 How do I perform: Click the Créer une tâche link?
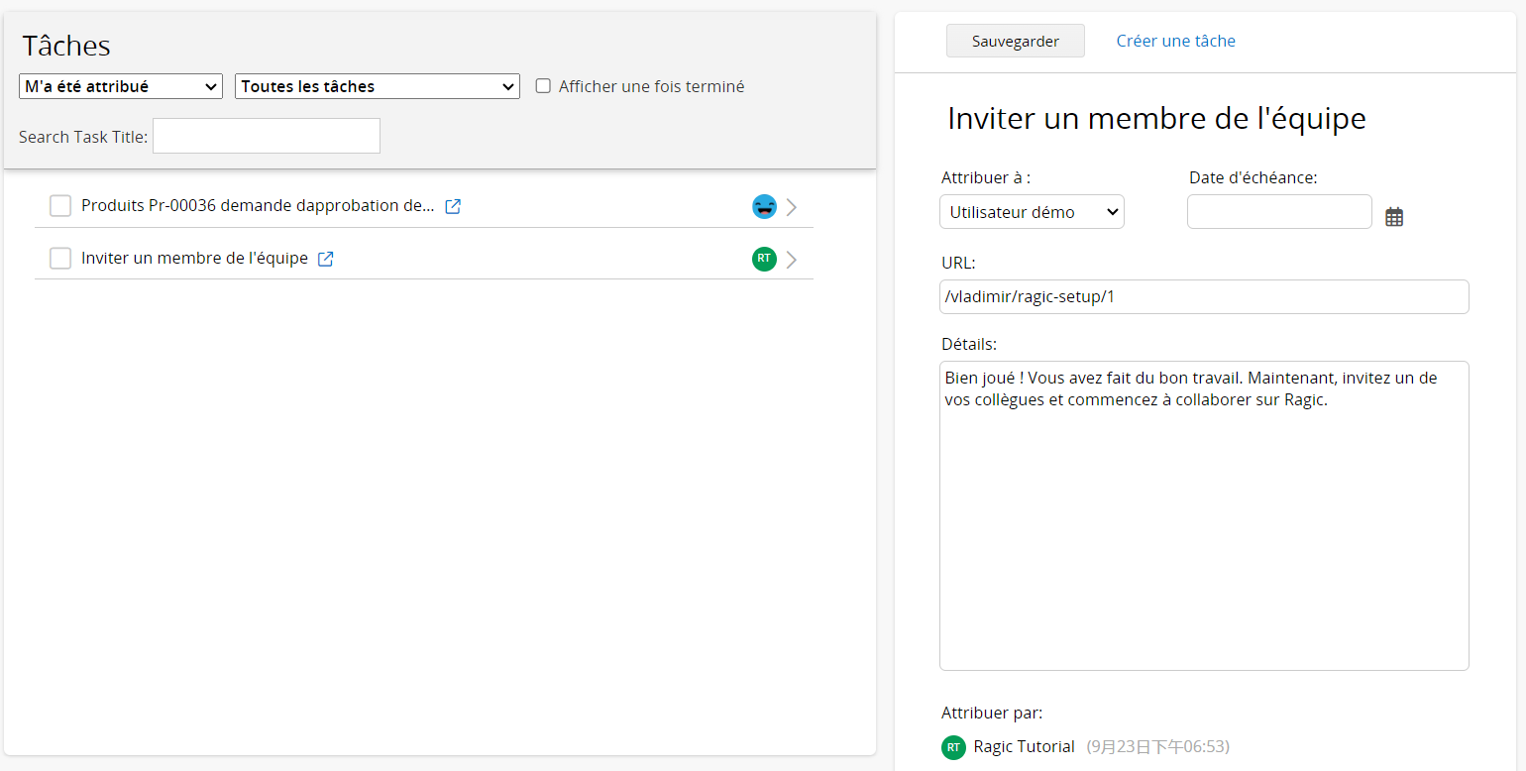1175,41
